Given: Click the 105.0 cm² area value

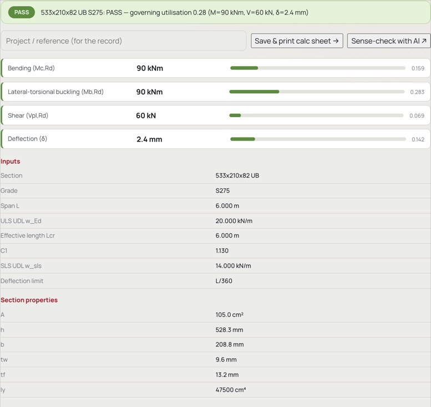Looking at the screenshot, I should 229,314.
